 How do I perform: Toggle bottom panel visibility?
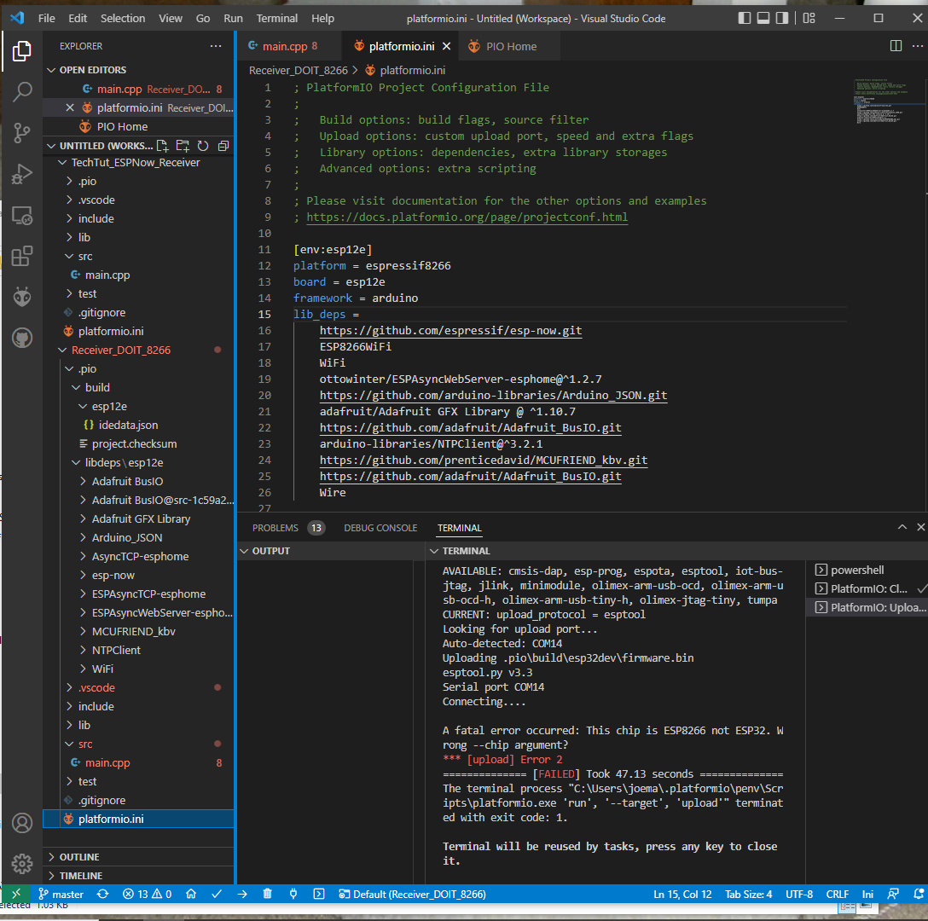tap(763, 19)
